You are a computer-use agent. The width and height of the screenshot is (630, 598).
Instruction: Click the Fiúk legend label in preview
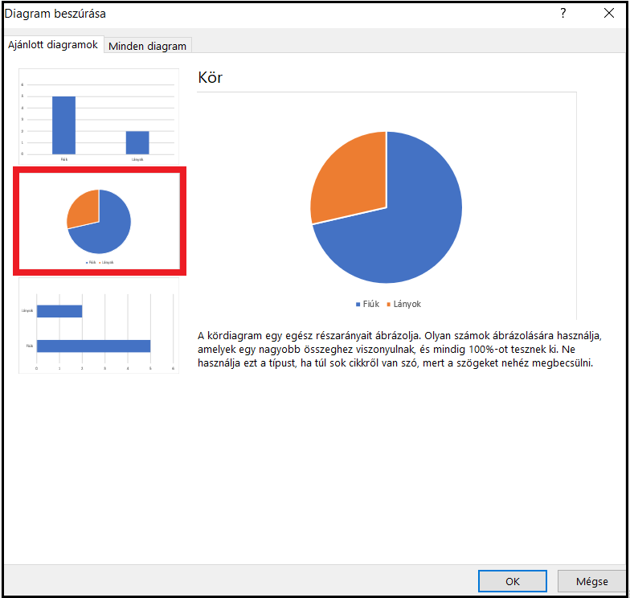click(x=371, y=305)
